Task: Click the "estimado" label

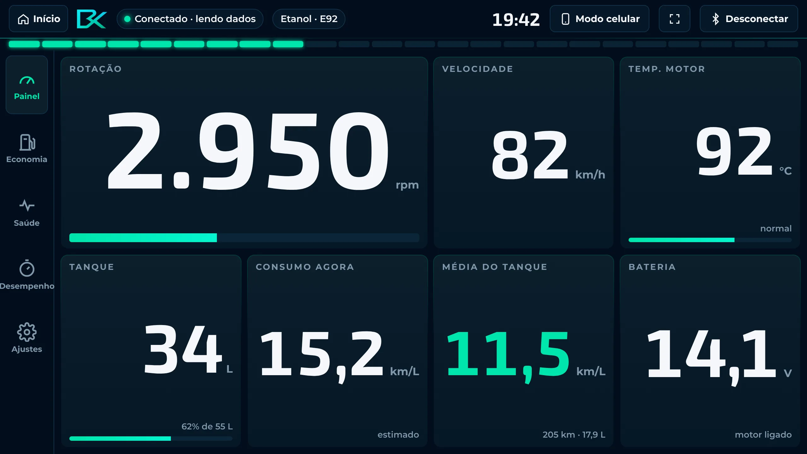Action: click(398, 435)
